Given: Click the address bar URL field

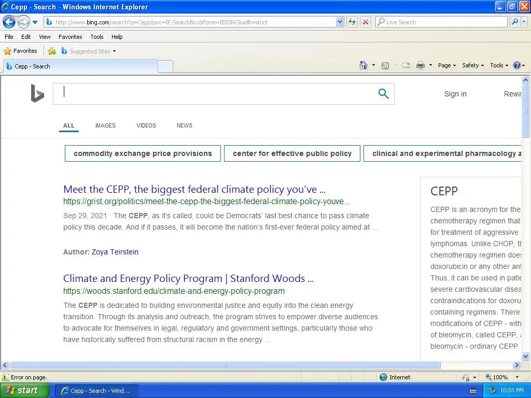Looking at the screenshot, I should click(x=190, y=22).
